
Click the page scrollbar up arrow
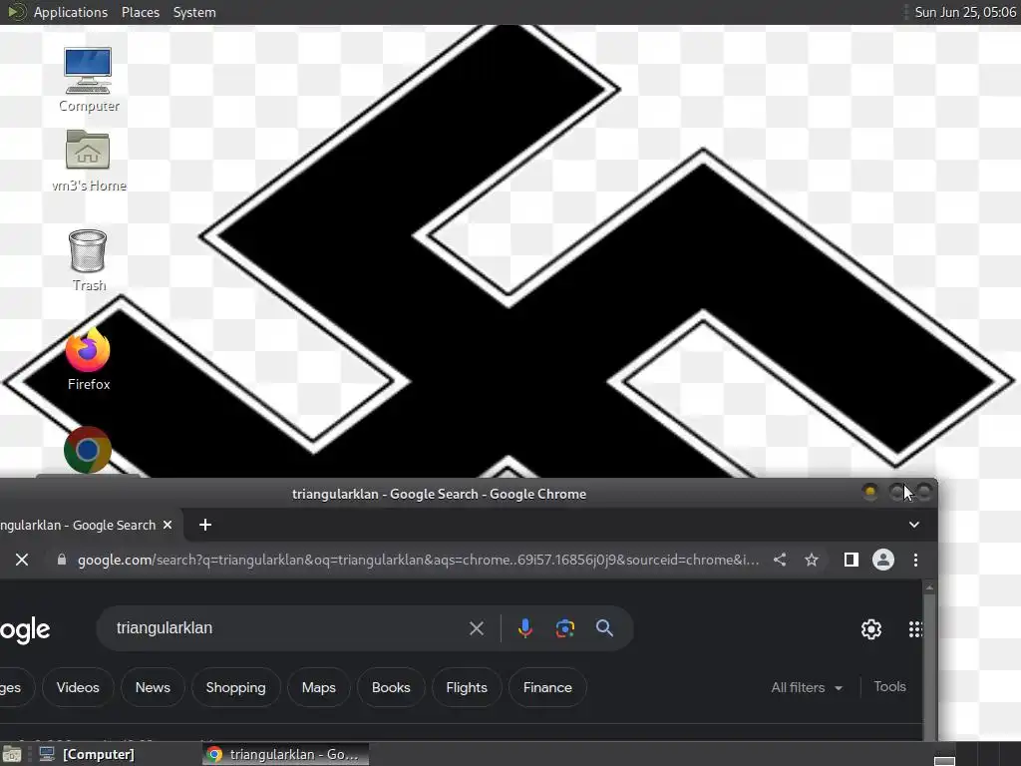click(x=930, y=587)
